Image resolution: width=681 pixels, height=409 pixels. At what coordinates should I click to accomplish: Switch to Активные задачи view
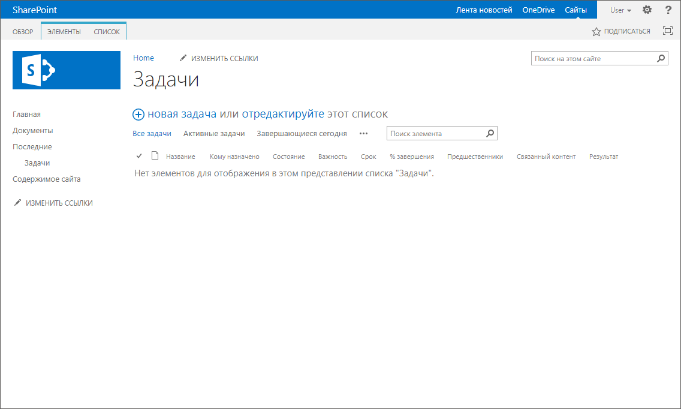click(213, 134)
